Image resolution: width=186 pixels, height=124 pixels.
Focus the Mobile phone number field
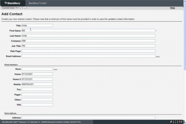click(37, 84)
